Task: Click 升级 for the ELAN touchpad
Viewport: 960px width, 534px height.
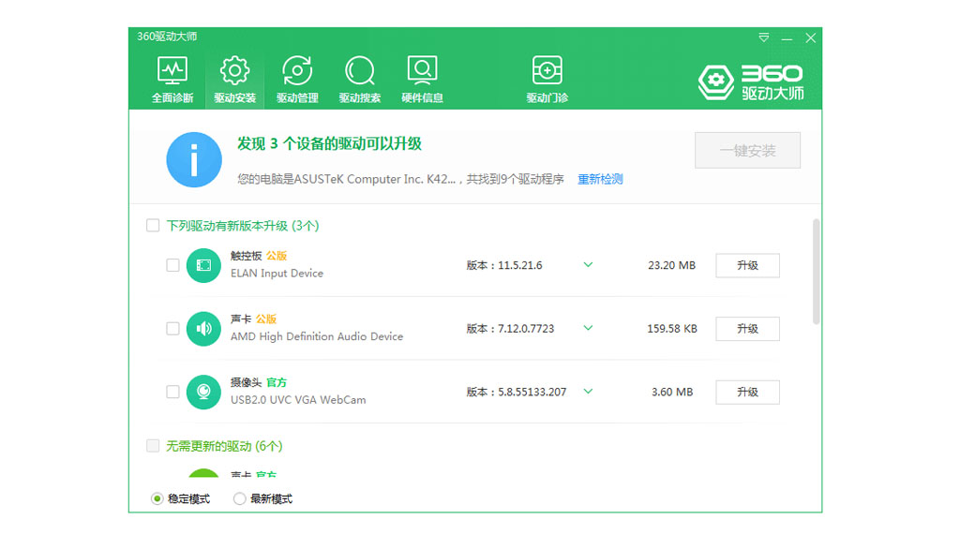Action: tap(747, 265)
